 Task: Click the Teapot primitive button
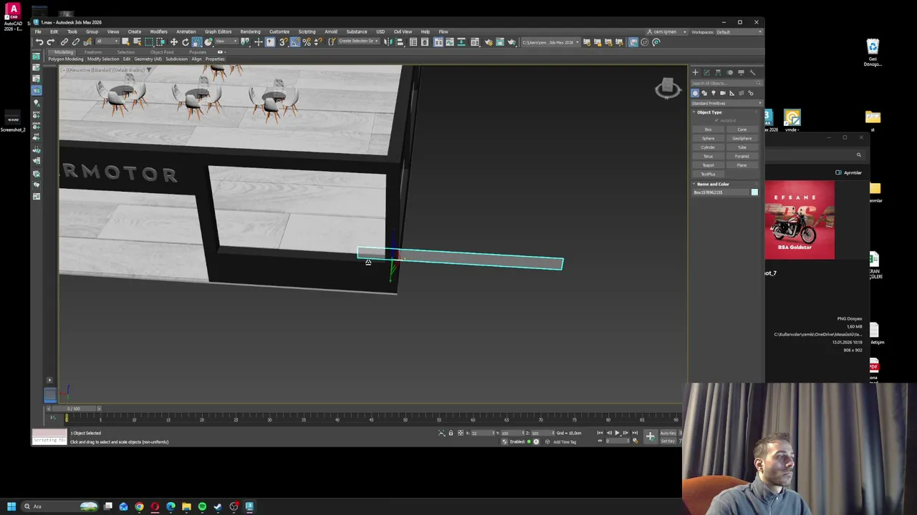pos(708,165)
